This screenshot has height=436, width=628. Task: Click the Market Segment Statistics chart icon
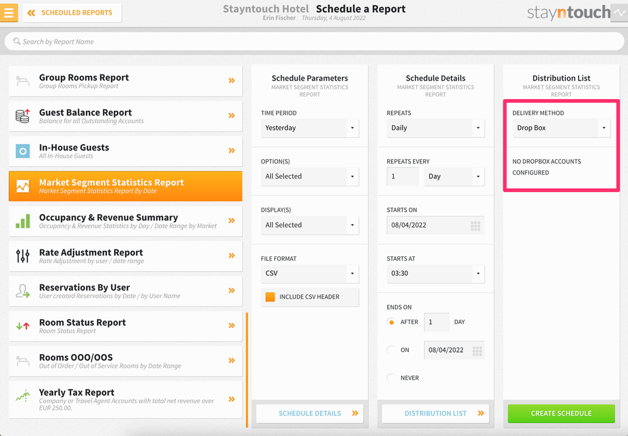point(23,186)
